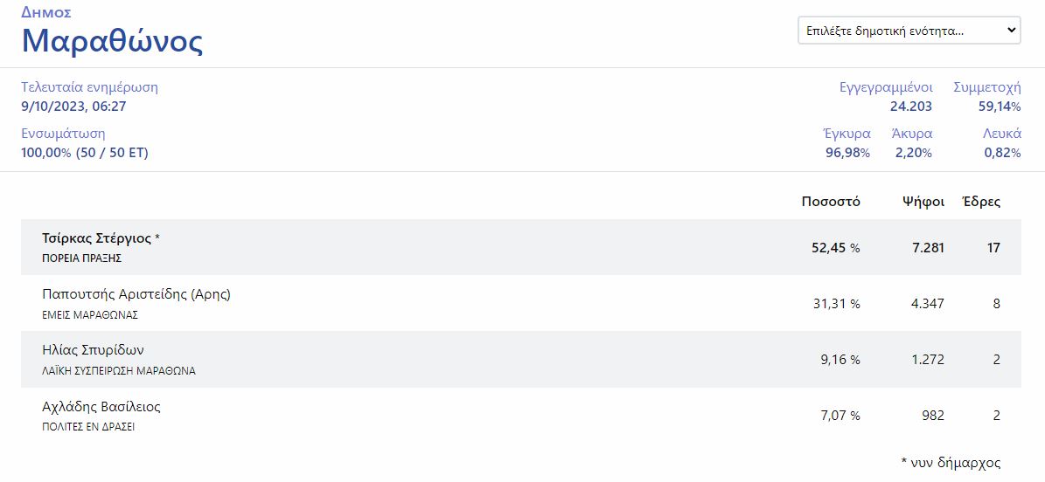Click the Ποσοστό column header
This screenshot has width=1045, height=482.
pyautogui.click(x=830, y=202)
